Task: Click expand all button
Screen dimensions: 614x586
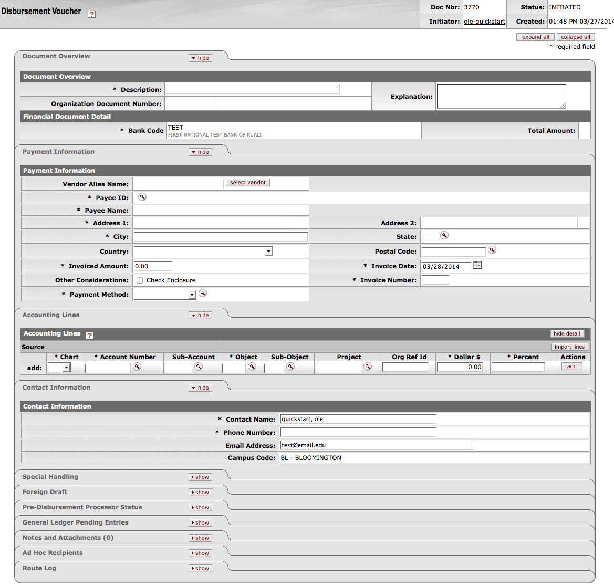Action: (x=535, y=37)
